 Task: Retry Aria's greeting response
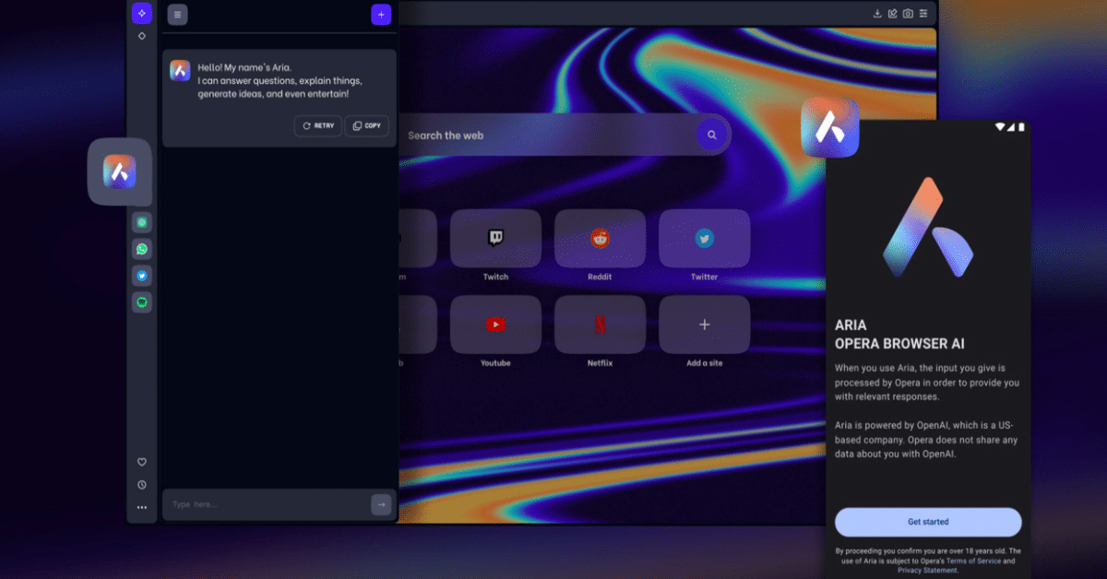(x=318, y=125)
